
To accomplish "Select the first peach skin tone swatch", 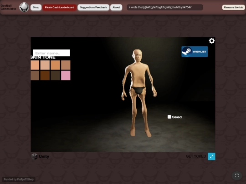I will pos(35,65).
